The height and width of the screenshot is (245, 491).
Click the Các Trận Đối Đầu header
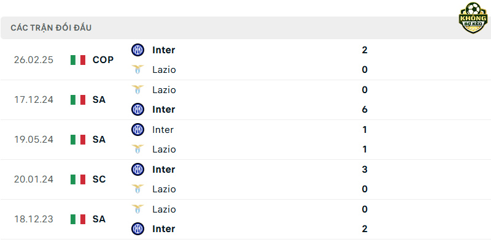click(51, 28)
